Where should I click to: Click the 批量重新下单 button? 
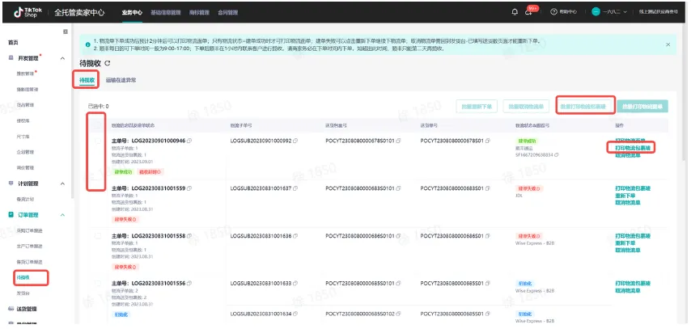point(477,106)
